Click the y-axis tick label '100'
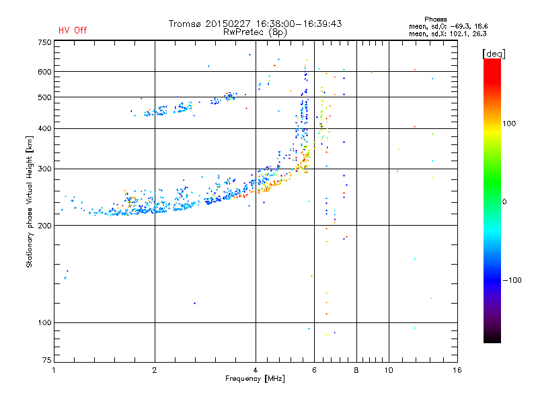 [44, 323]
